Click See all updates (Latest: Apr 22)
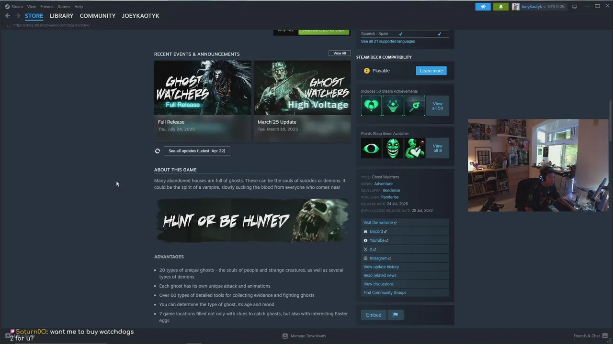The width and height of the screenshot is (613, 344). (x=197, y=151)
